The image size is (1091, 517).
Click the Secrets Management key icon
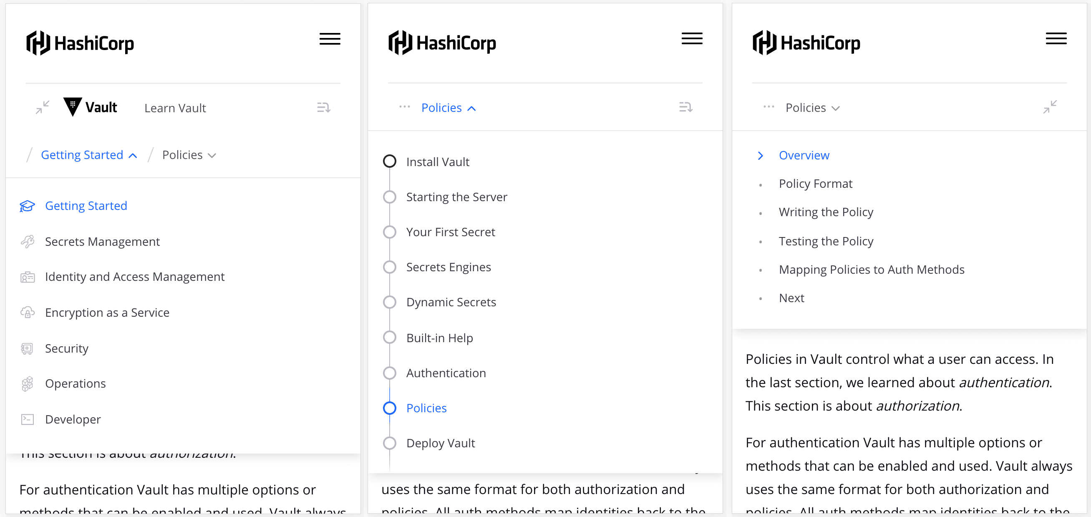(27, 242)
